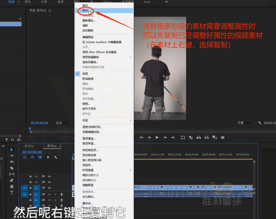Pick the Ripple Edit tool

click(12, 162)
